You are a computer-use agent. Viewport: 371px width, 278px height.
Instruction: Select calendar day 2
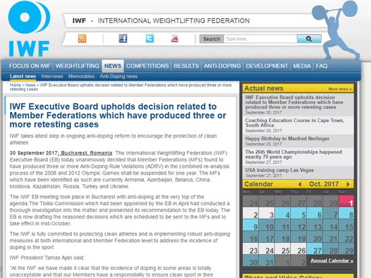[250, 213]
